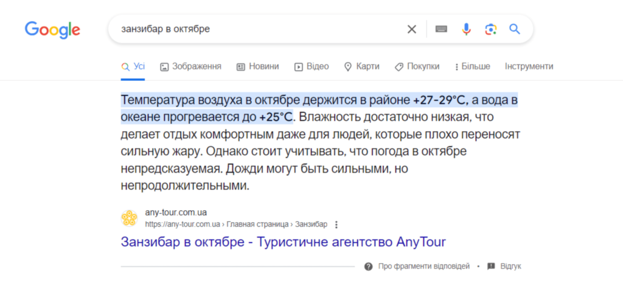623x302 pixels.
Task: Switch to the 'Новини' tab
Action: click(257, 67)
